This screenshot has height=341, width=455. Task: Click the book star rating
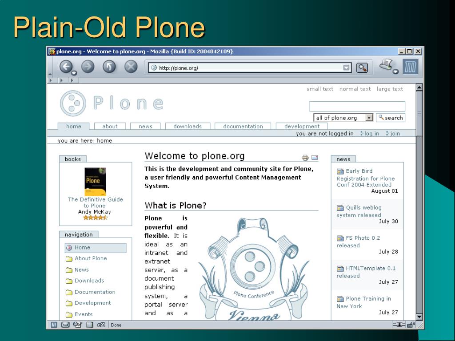click(x=95, y=218)
